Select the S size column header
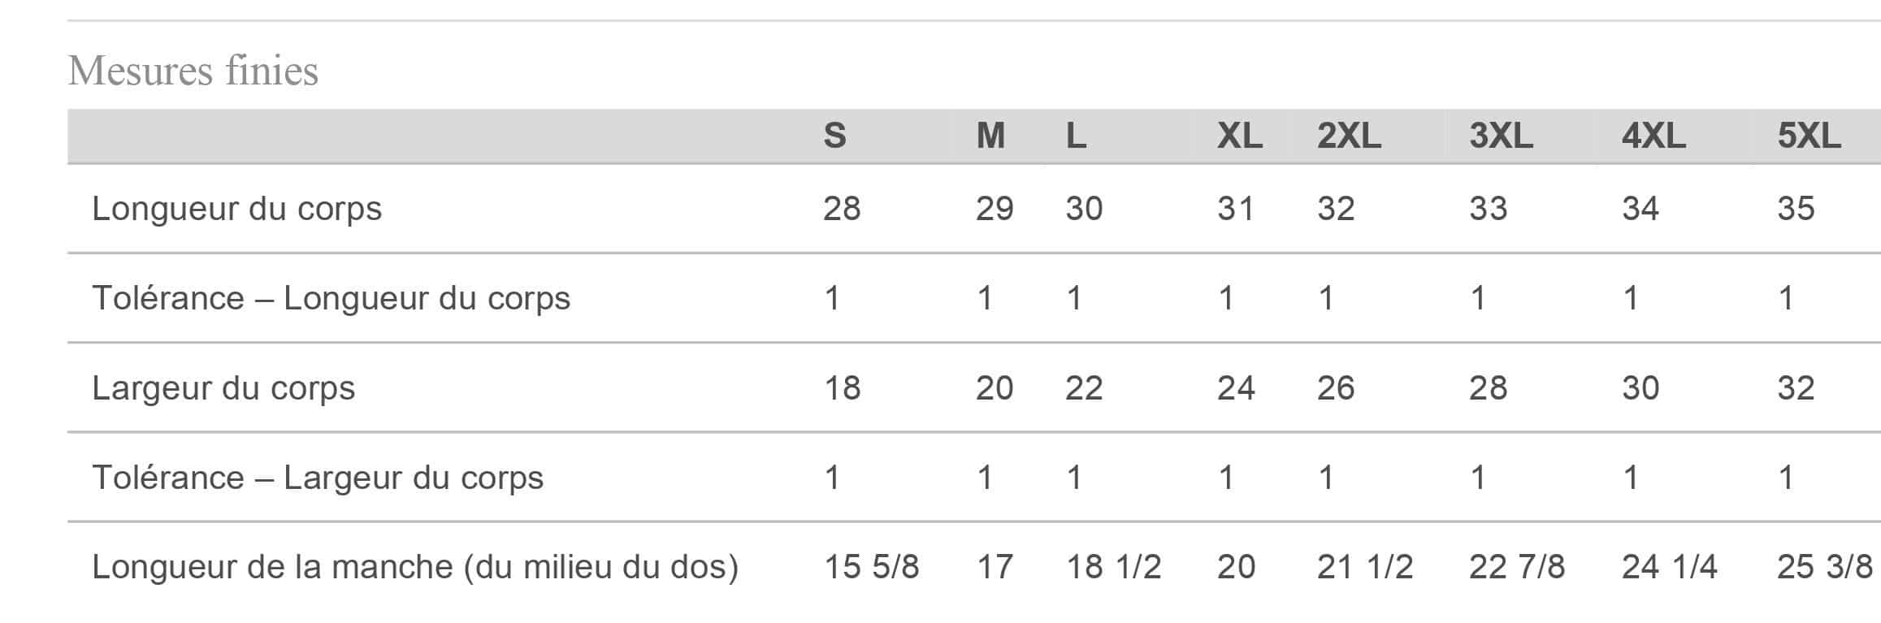This screenshot has height=623, width=1881. (834, 136)
